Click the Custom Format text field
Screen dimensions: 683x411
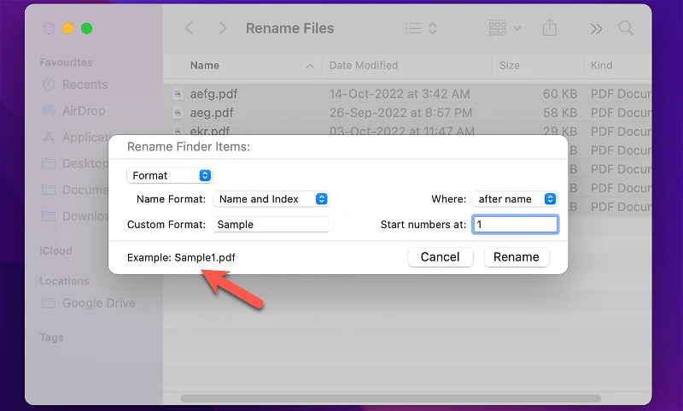point(271,225)
